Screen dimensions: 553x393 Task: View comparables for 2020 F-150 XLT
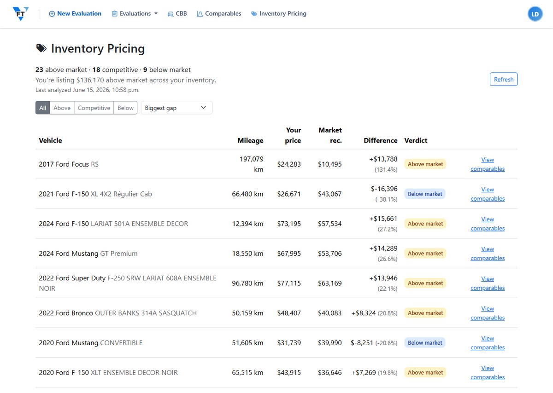pos(488,373)
